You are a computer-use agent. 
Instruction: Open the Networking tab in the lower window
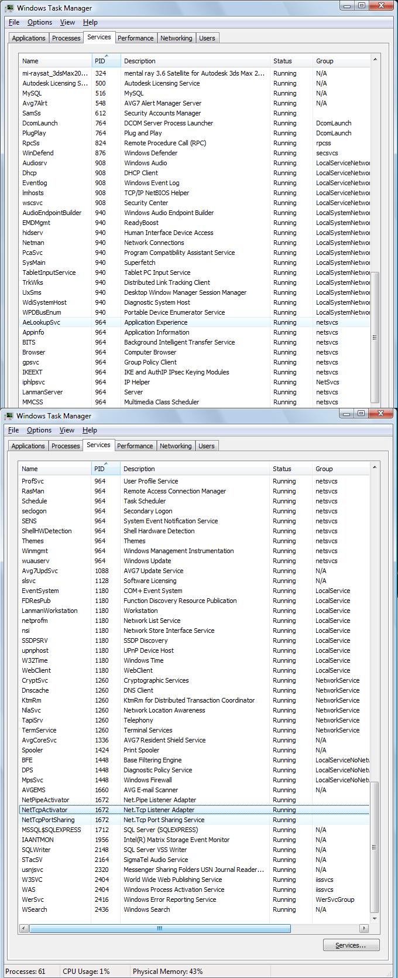pos(176,446)
